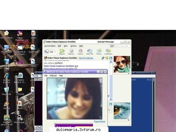Open the Anny desktop file
The image size is (176, 132).
[x=20, y=105]
